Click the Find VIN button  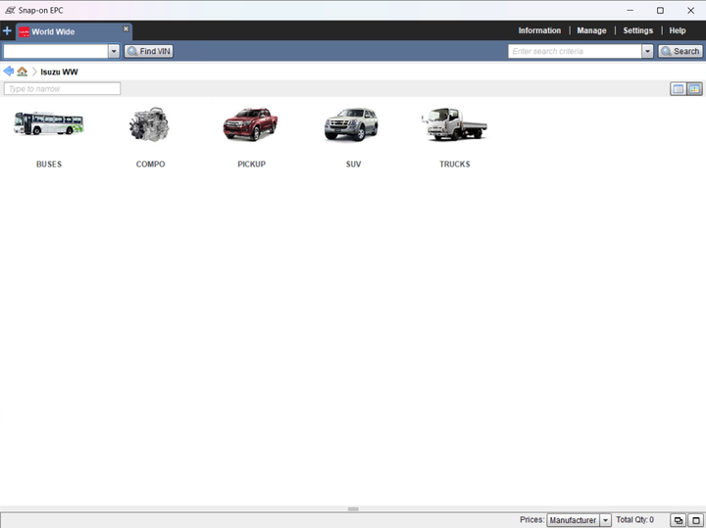click(x=149, y=51)
